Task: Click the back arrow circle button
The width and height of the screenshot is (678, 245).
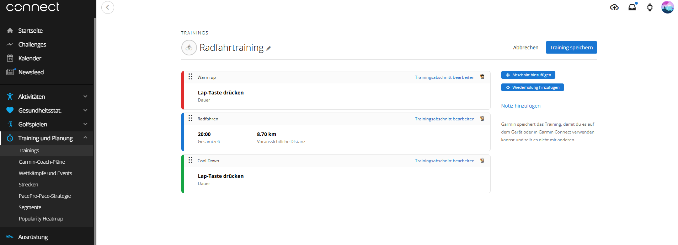Action: point(108,7)
